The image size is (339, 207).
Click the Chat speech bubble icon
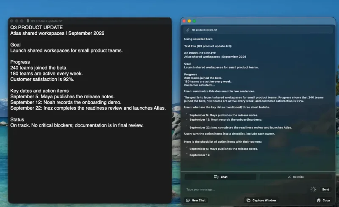pyautogui.click(x=216, y=177)
